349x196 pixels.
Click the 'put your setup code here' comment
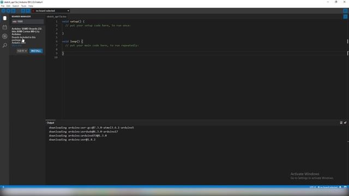click(98, 26)
